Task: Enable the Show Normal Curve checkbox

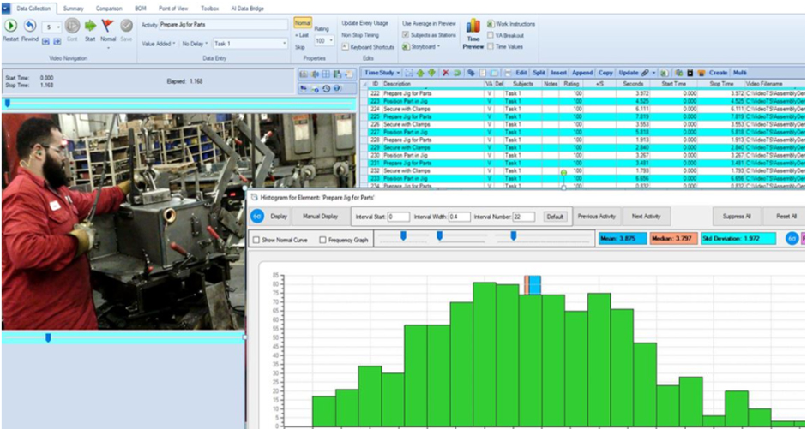Action: [256, 240]
